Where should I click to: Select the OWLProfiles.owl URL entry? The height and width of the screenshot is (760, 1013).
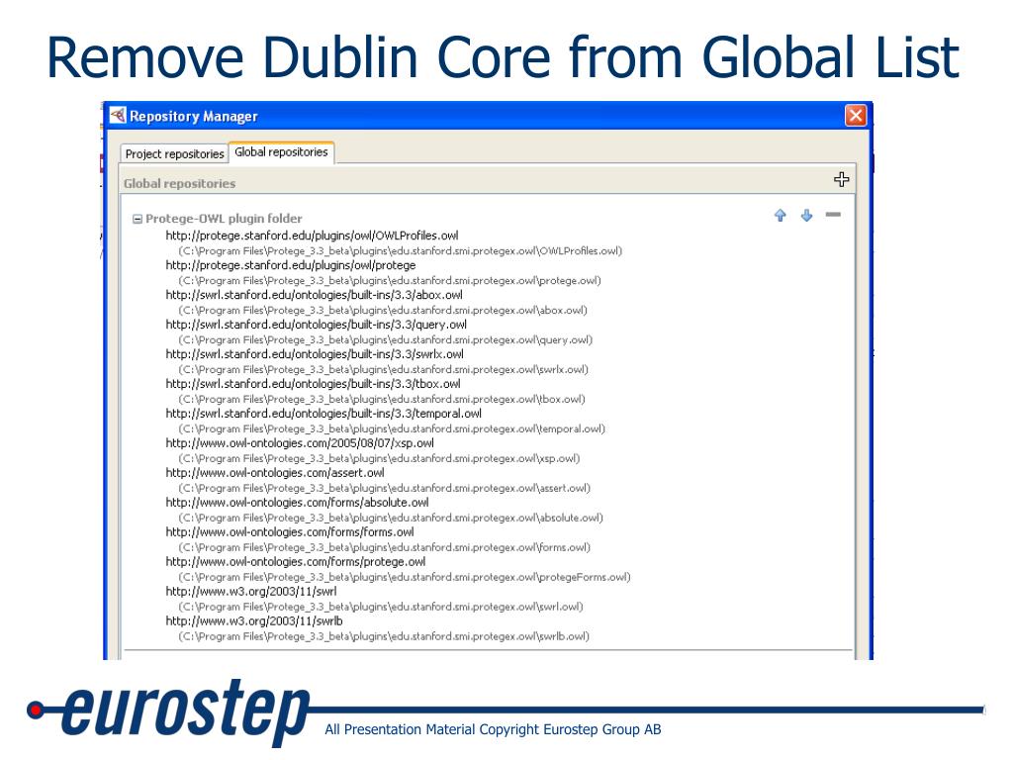312,236
